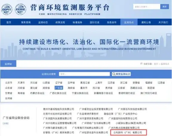This screenshot has width=172, height=136.
Task: Click 详情 under 广东省商业联合会站
Action: [x=6, y=123]
